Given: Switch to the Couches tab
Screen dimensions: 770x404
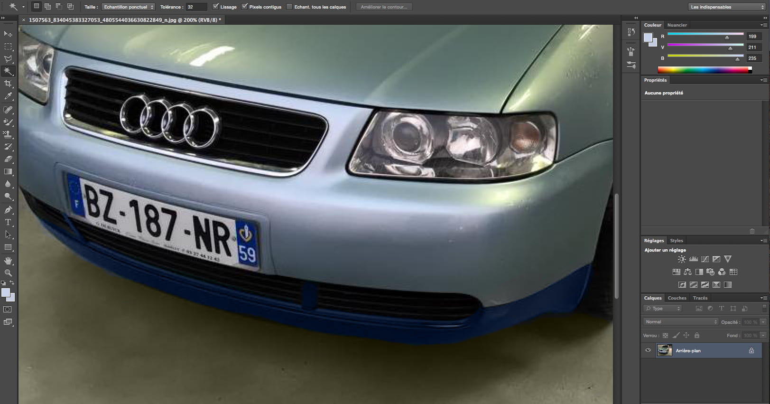Looking at the screenshot, I should [x=677, y=298].
